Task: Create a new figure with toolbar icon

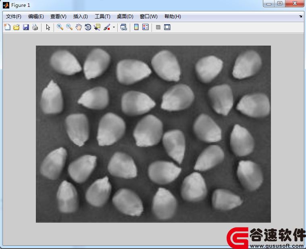Action: tap(7, 27)
